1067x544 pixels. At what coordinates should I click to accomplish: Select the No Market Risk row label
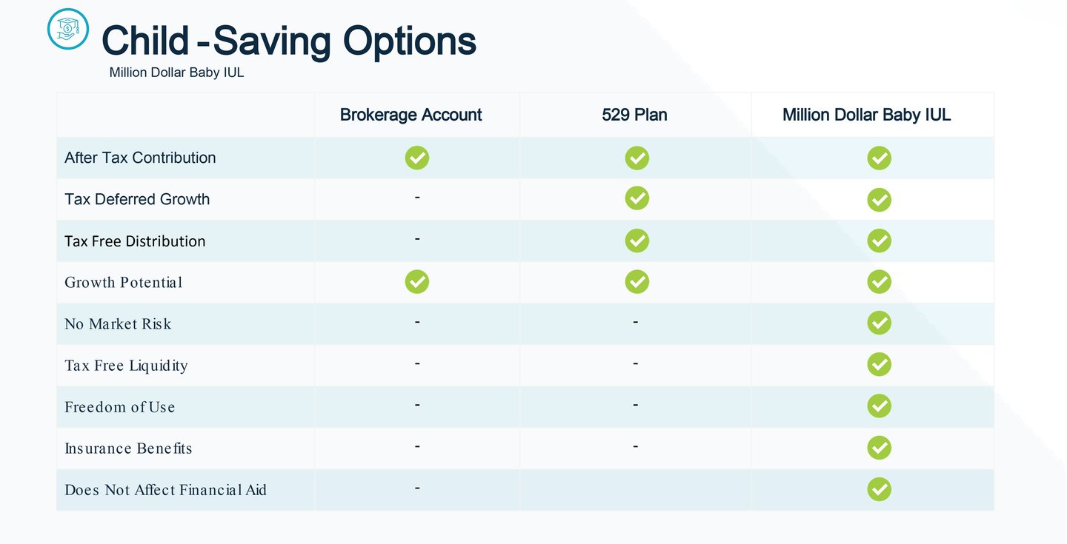[118, 324]
